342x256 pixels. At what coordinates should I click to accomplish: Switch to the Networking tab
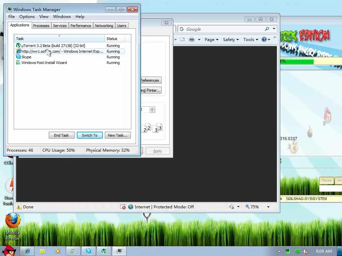104,26
